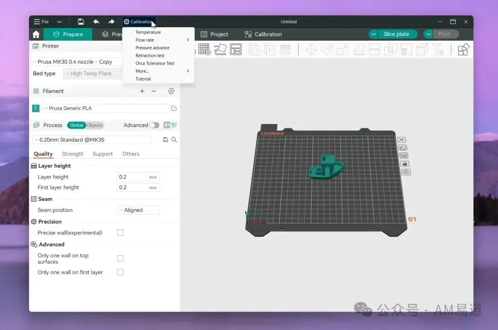Search process settings with magnifier icon
This screenshot has width=498, height=330.
[x=174, y=140]
